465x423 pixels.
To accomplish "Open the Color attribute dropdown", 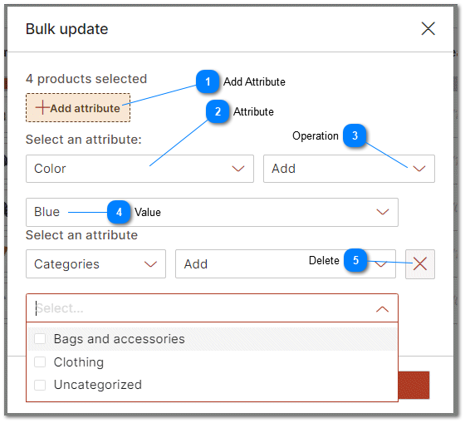I will (139, 169).
